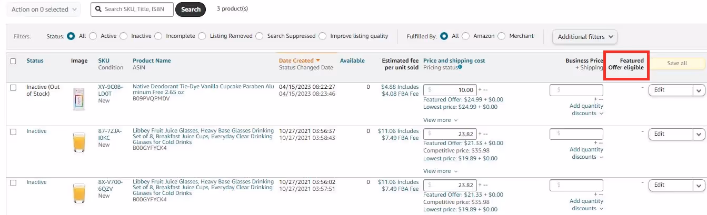Screen dimensions: 707x215
Task: Click the search magnifier icon in search field
Action: tap(98, 9)
